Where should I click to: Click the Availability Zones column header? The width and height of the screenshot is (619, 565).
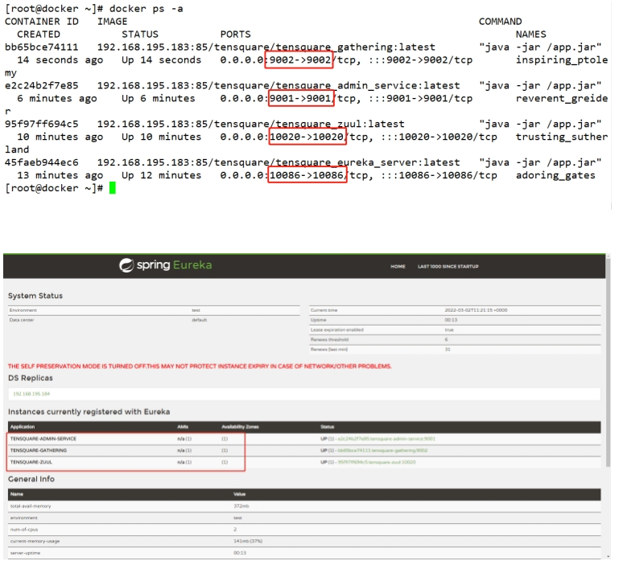(x=240, y=427)
